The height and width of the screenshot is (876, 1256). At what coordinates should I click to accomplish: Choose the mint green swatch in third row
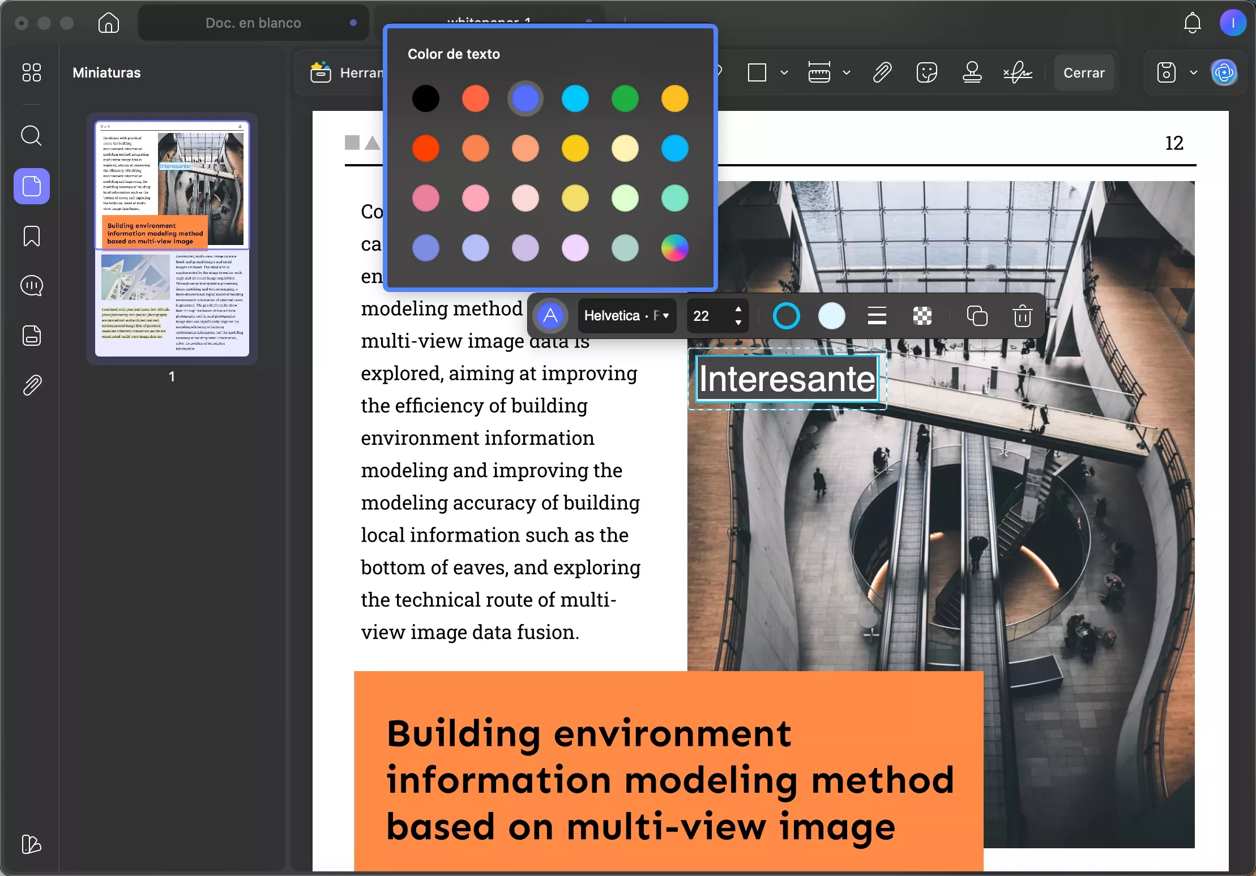coord(675,198)
